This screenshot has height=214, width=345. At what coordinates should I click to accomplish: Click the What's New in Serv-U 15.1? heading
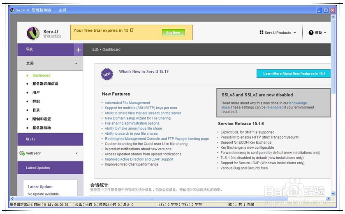tap(144, 71)
